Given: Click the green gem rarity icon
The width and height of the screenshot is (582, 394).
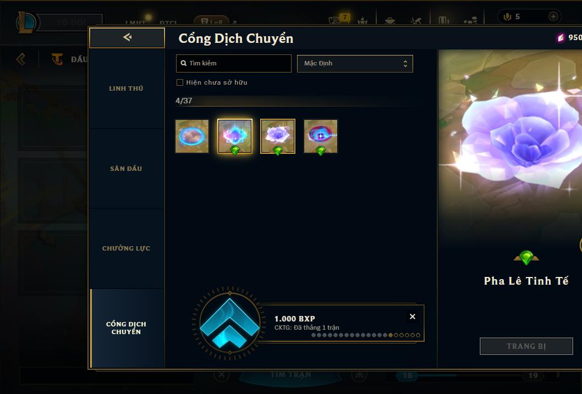Looking at the screenshot, I should (526, 257).
